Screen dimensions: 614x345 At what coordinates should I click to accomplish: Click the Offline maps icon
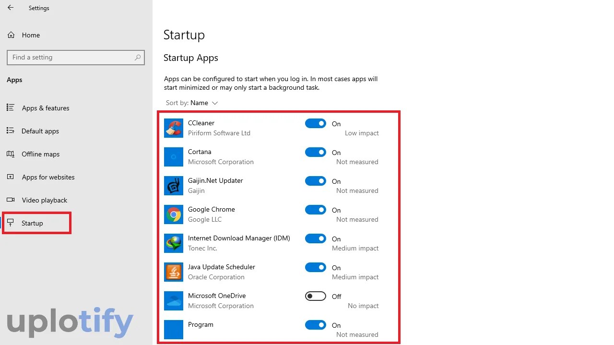(x=11, y=154)
